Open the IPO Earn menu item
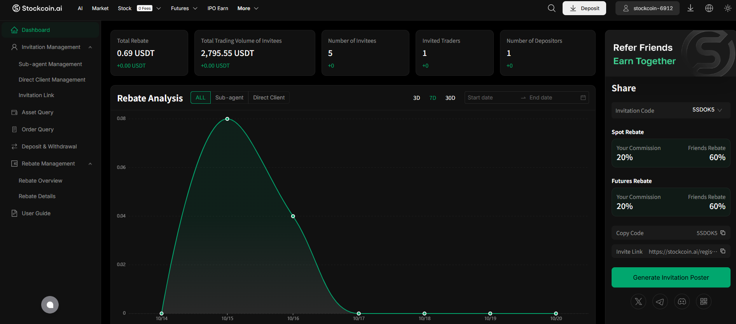The image size is (736, 324). click(x=218, y=8)
